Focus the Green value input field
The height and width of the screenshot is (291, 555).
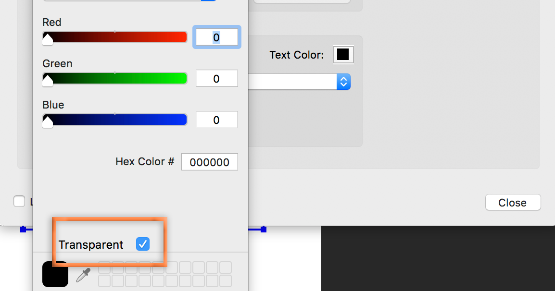point(216,78)
